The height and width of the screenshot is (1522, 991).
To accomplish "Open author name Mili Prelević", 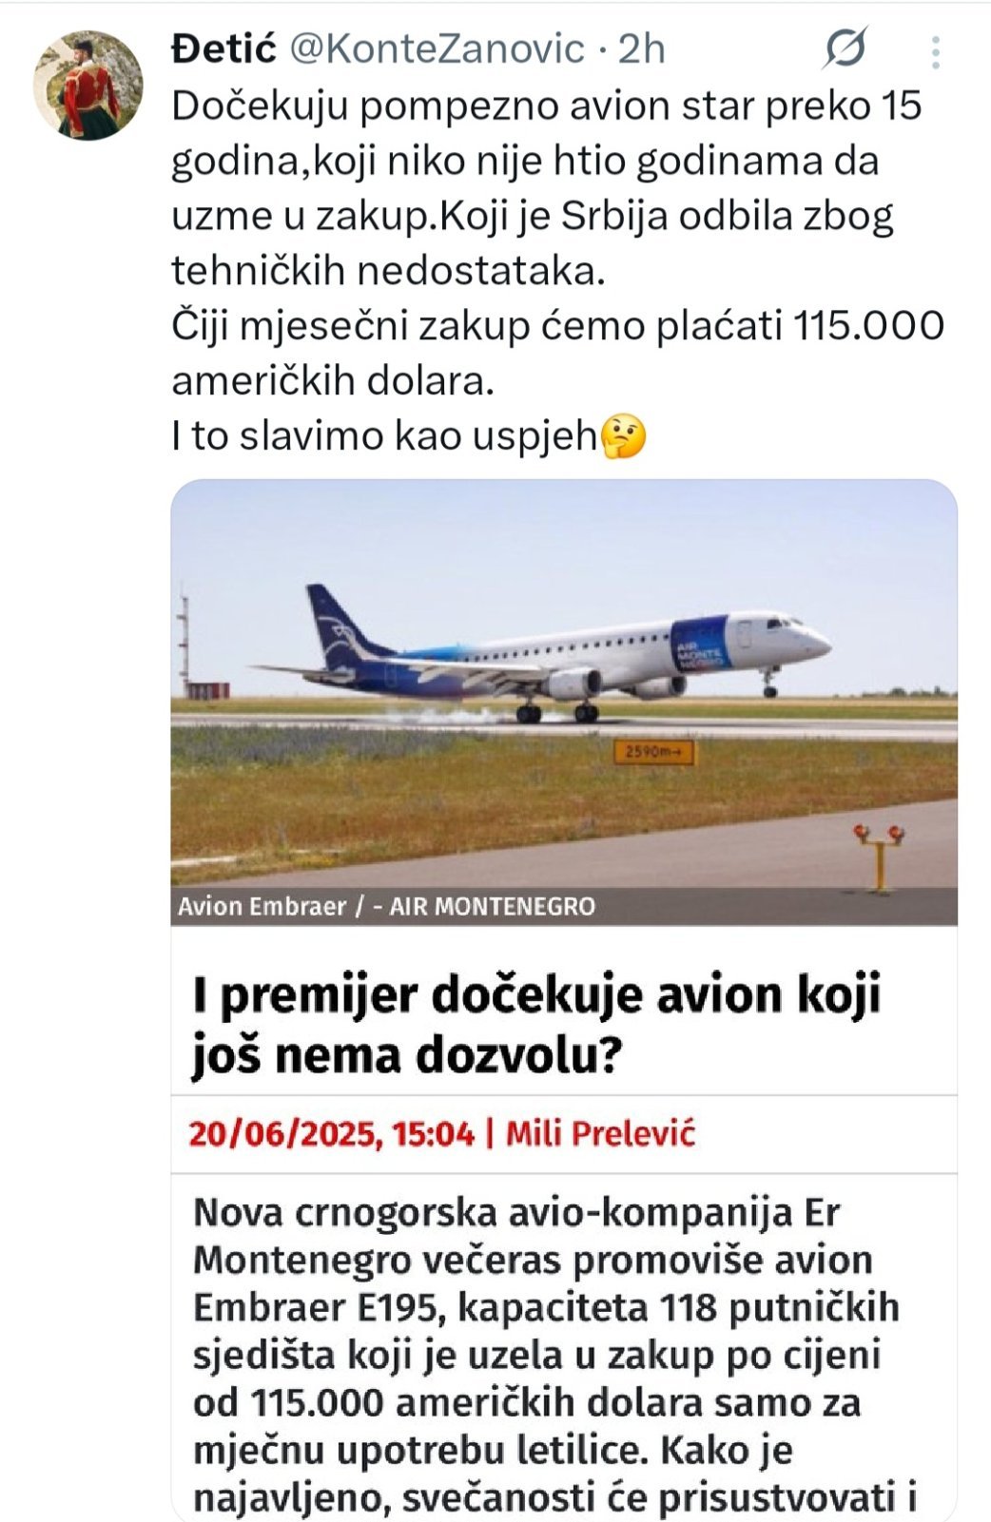I will [x=600, y=1134].
